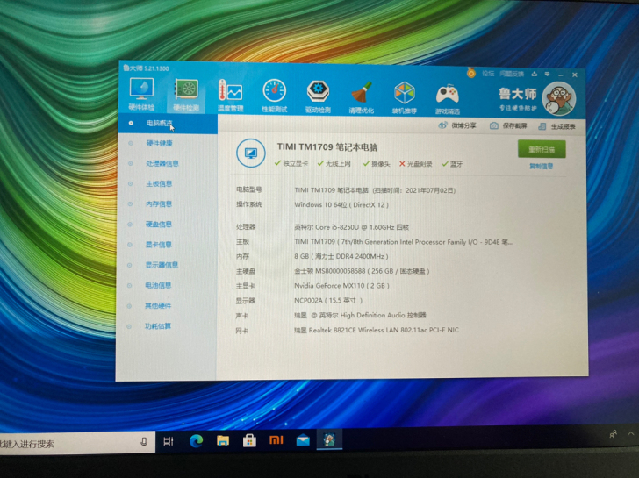Open the Xiaomi MI app on taskbar

pos(276,439)
